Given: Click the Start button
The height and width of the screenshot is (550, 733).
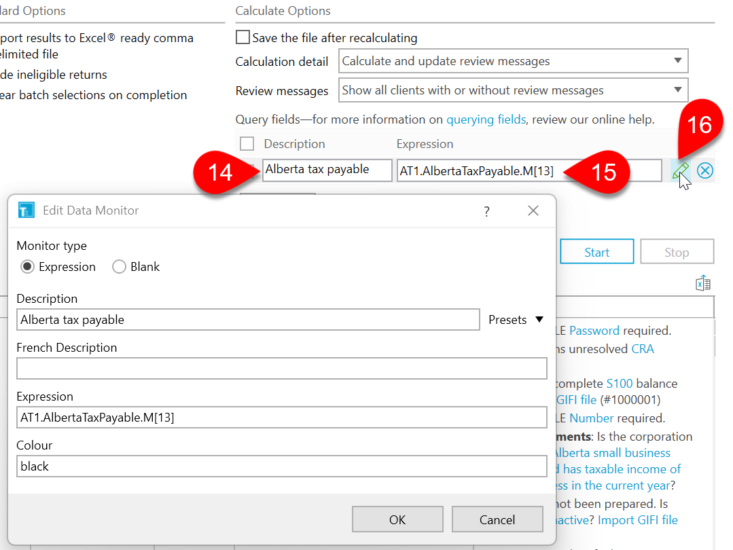Looking at the screenshot, I should click(x=597, y=252).
